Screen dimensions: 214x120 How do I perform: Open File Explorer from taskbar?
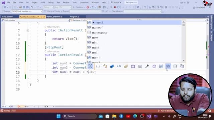click(x=114, y=116)
